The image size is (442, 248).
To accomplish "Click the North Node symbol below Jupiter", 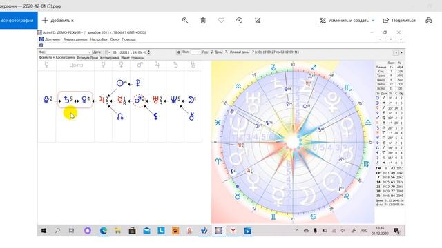I will [120, 116].
